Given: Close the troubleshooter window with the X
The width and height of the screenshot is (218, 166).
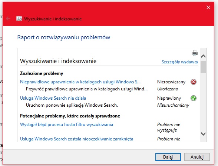Looking at the screenshot, I should [208, 7].
